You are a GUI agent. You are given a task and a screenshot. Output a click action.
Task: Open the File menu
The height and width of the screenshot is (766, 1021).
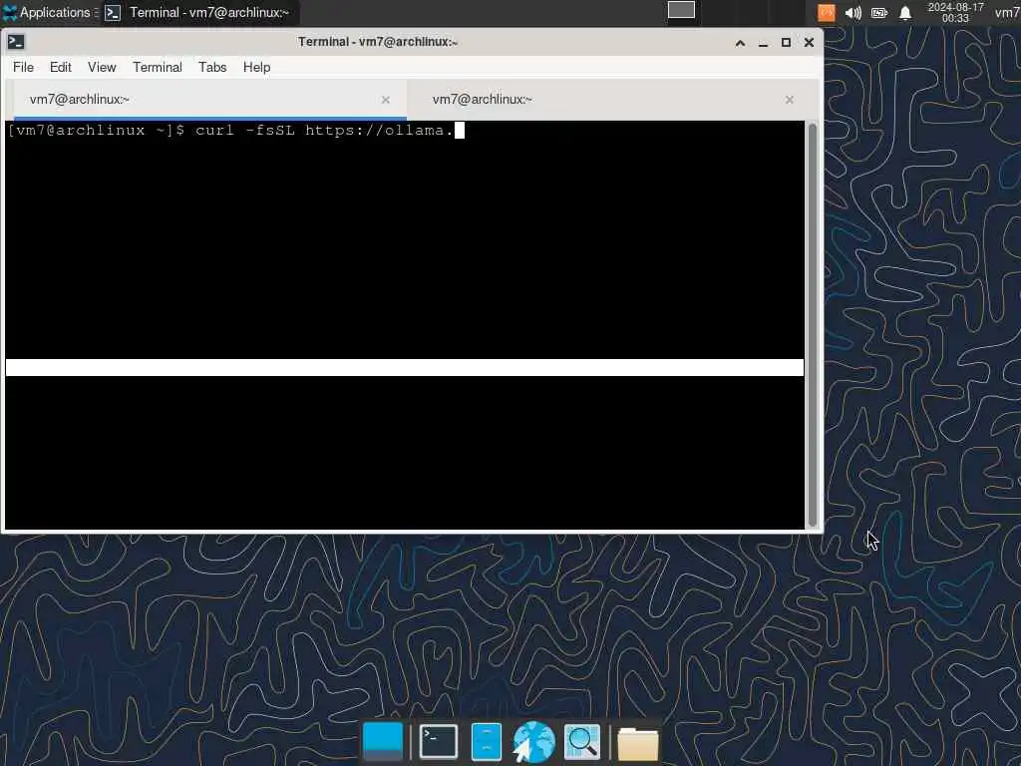(24, 67)
